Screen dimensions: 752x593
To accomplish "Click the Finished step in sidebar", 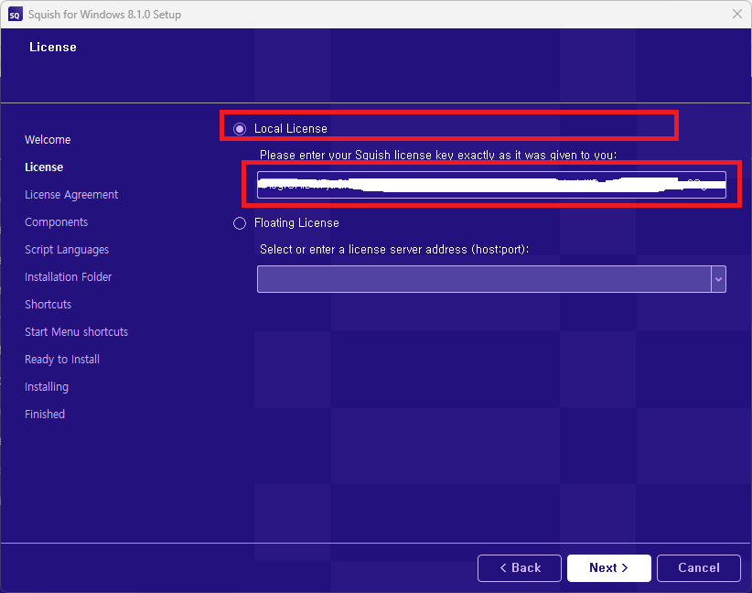I will [45, 414].
